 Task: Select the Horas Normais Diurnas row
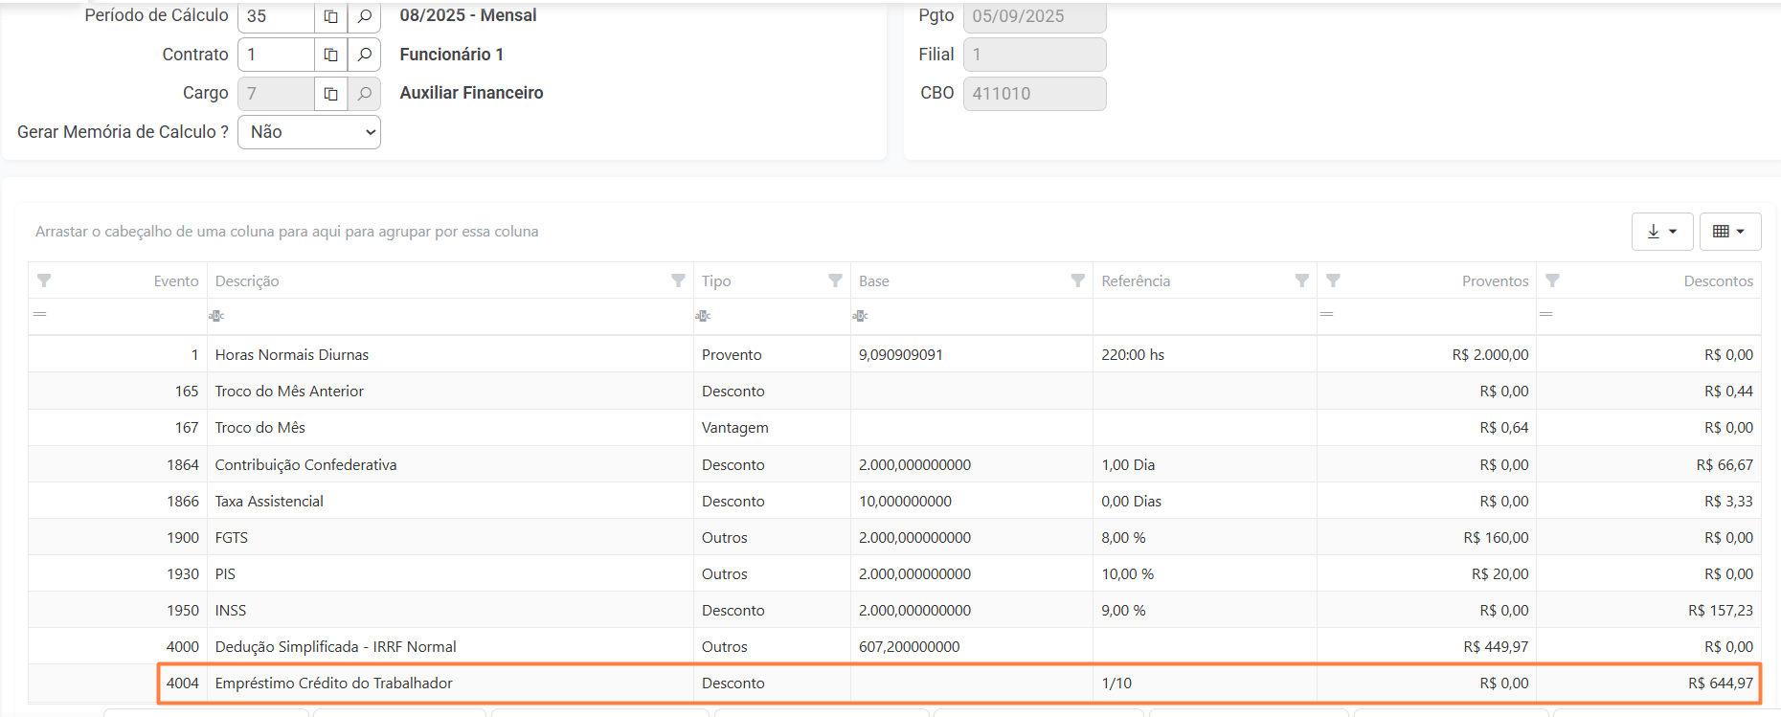pos(894,354)
